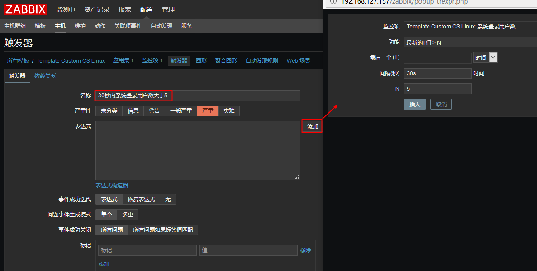Set severity to 信息
The image size is (537, 271).
[x=133, y=111]
